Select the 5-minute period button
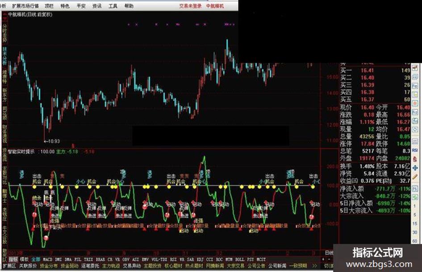Screen dimensions: 422x272 (x=415, y=215)
